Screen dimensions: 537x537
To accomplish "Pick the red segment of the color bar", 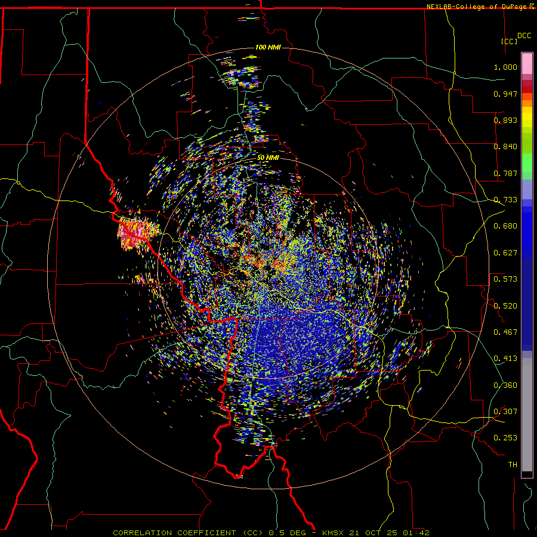I will tap(527, 89).
